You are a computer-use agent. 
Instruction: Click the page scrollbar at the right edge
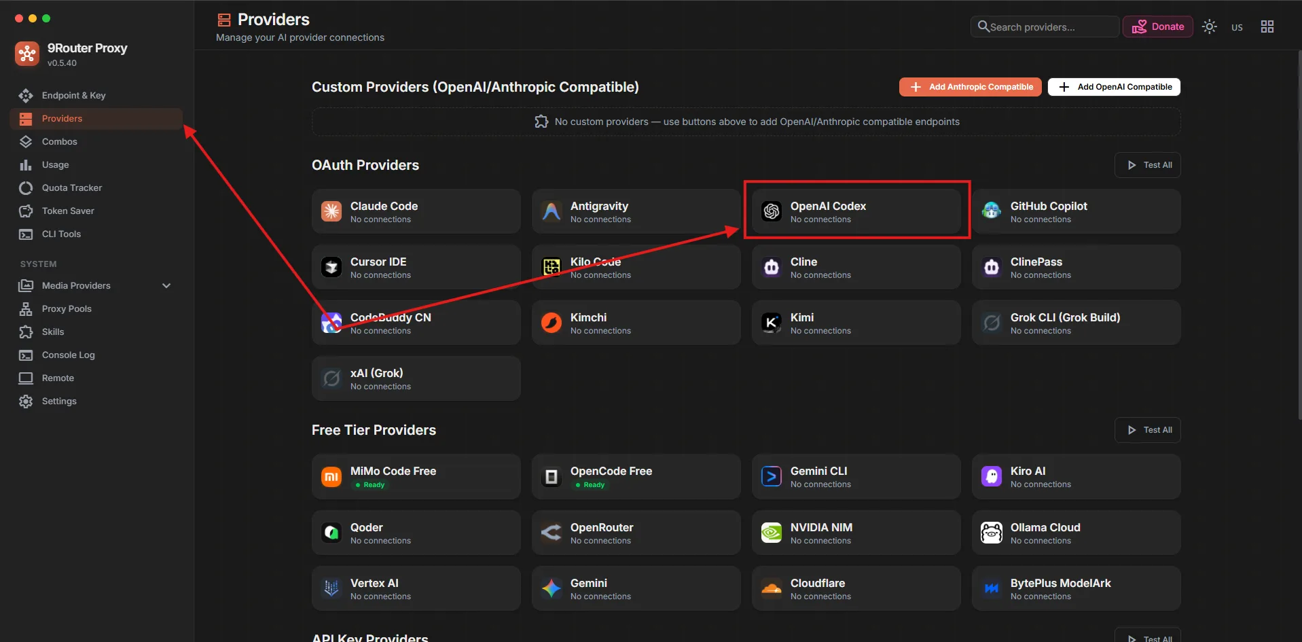1299,234
